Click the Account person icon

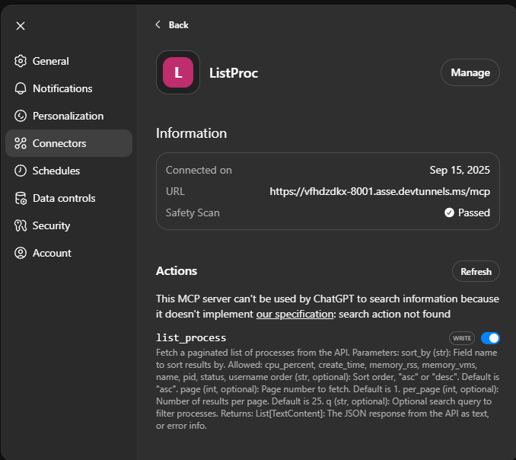pos(21,253)
